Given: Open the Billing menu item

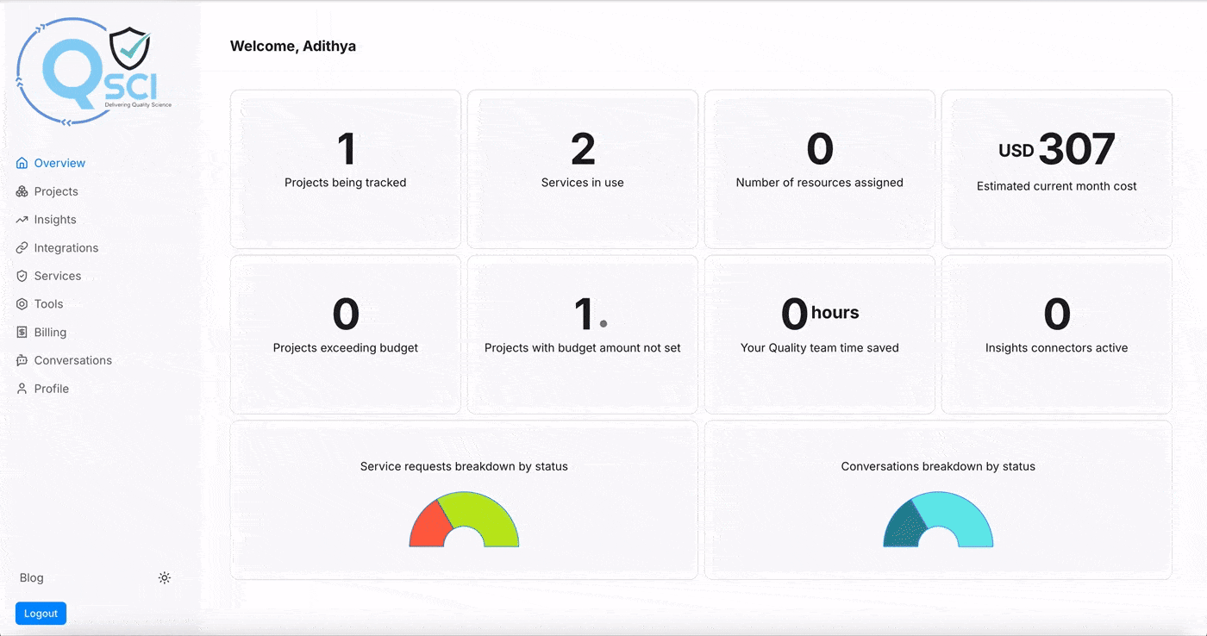Looking at the screenshot, I should (x=50, y=333).
